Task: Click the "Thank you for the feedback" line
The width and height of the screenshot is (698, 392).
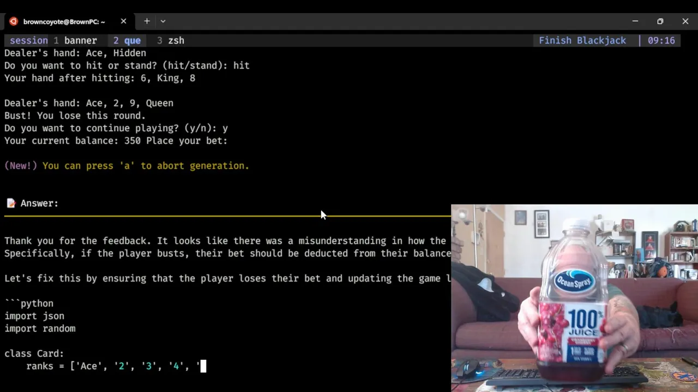Action: [228, 241]
